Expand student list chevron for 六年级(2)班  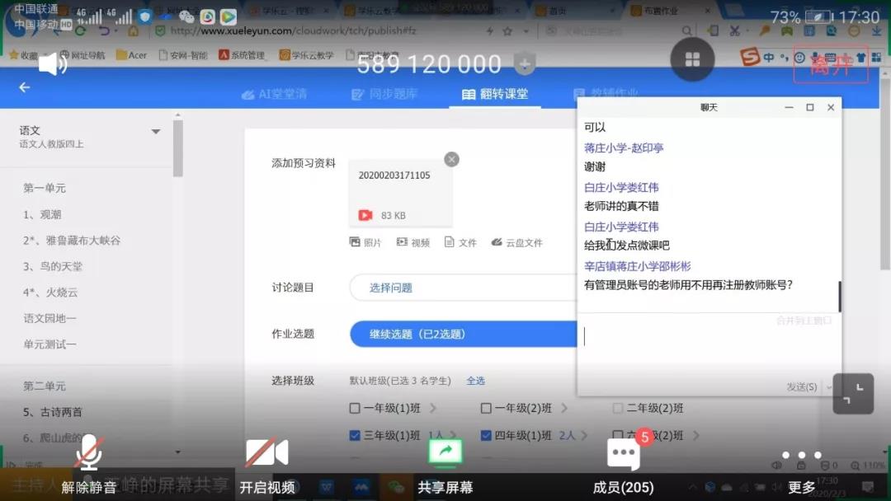696,435
